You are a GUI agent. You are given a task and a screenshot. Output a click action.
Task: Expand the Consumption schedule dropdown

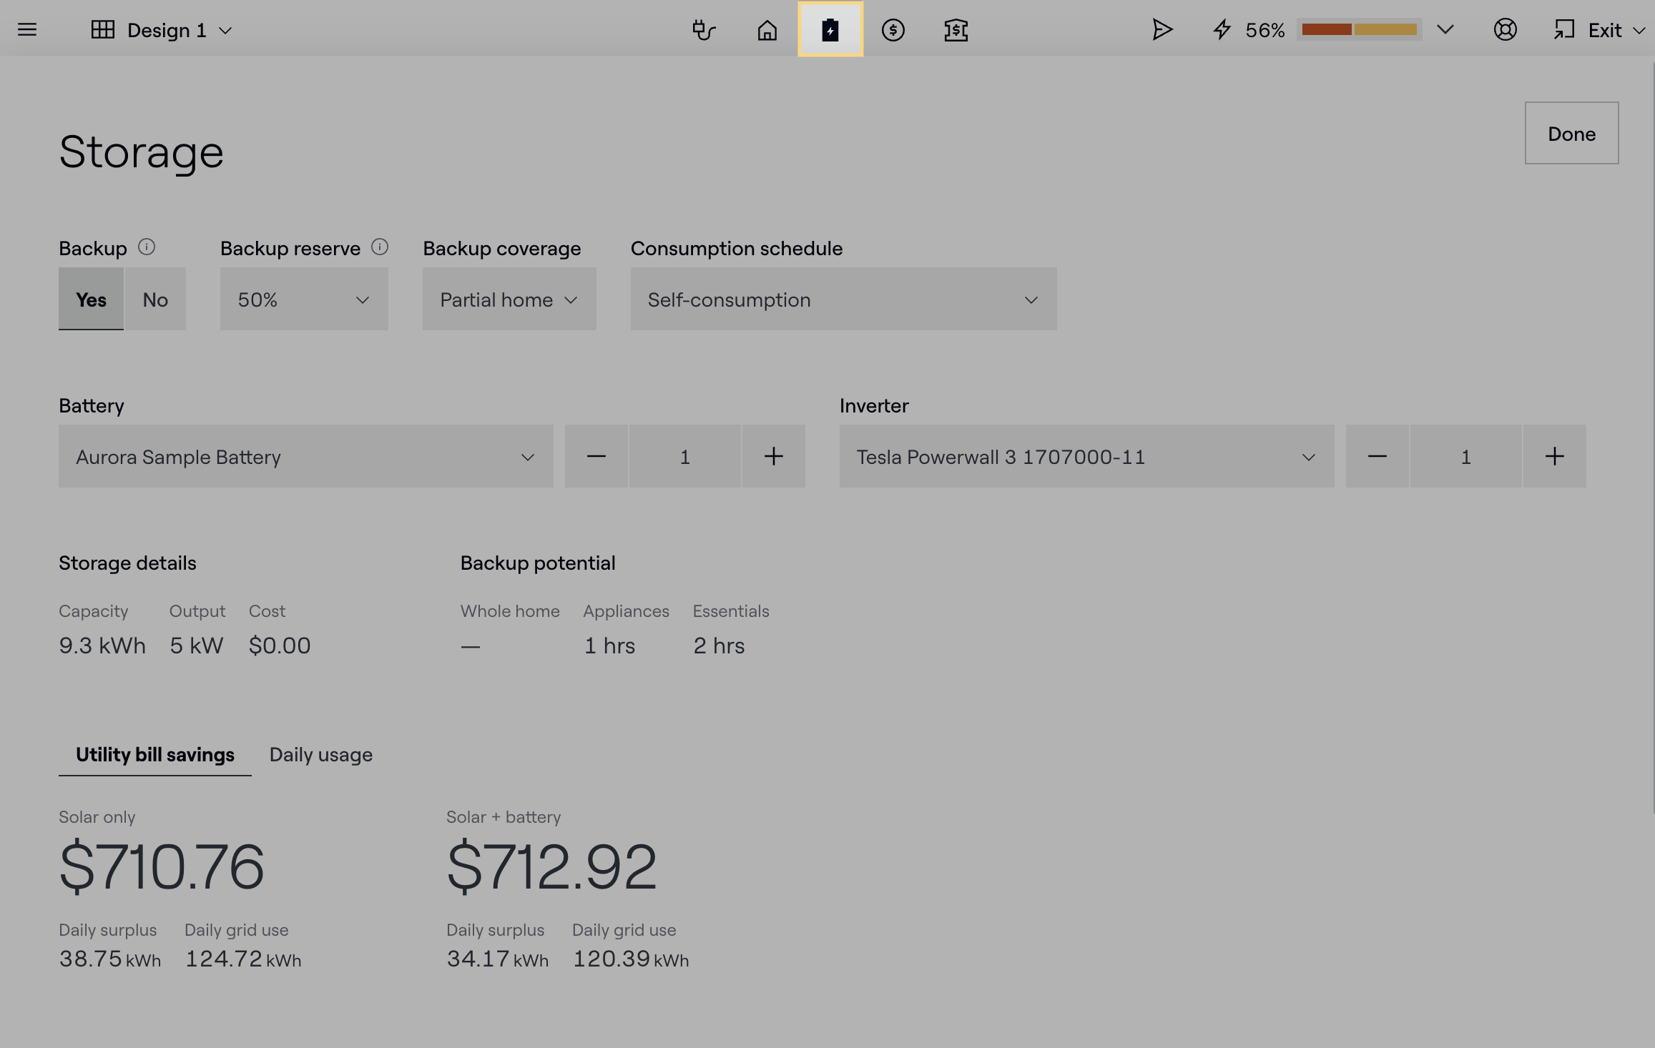[x=843, y=300]
